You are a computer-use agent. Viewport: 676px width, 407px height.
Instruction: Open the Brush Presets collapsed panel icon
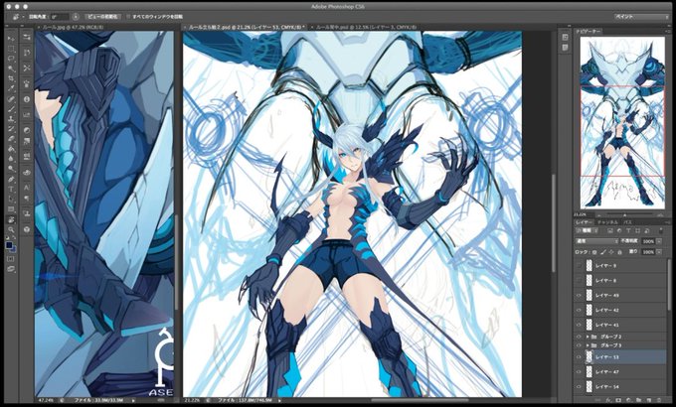tap(27, 37)
